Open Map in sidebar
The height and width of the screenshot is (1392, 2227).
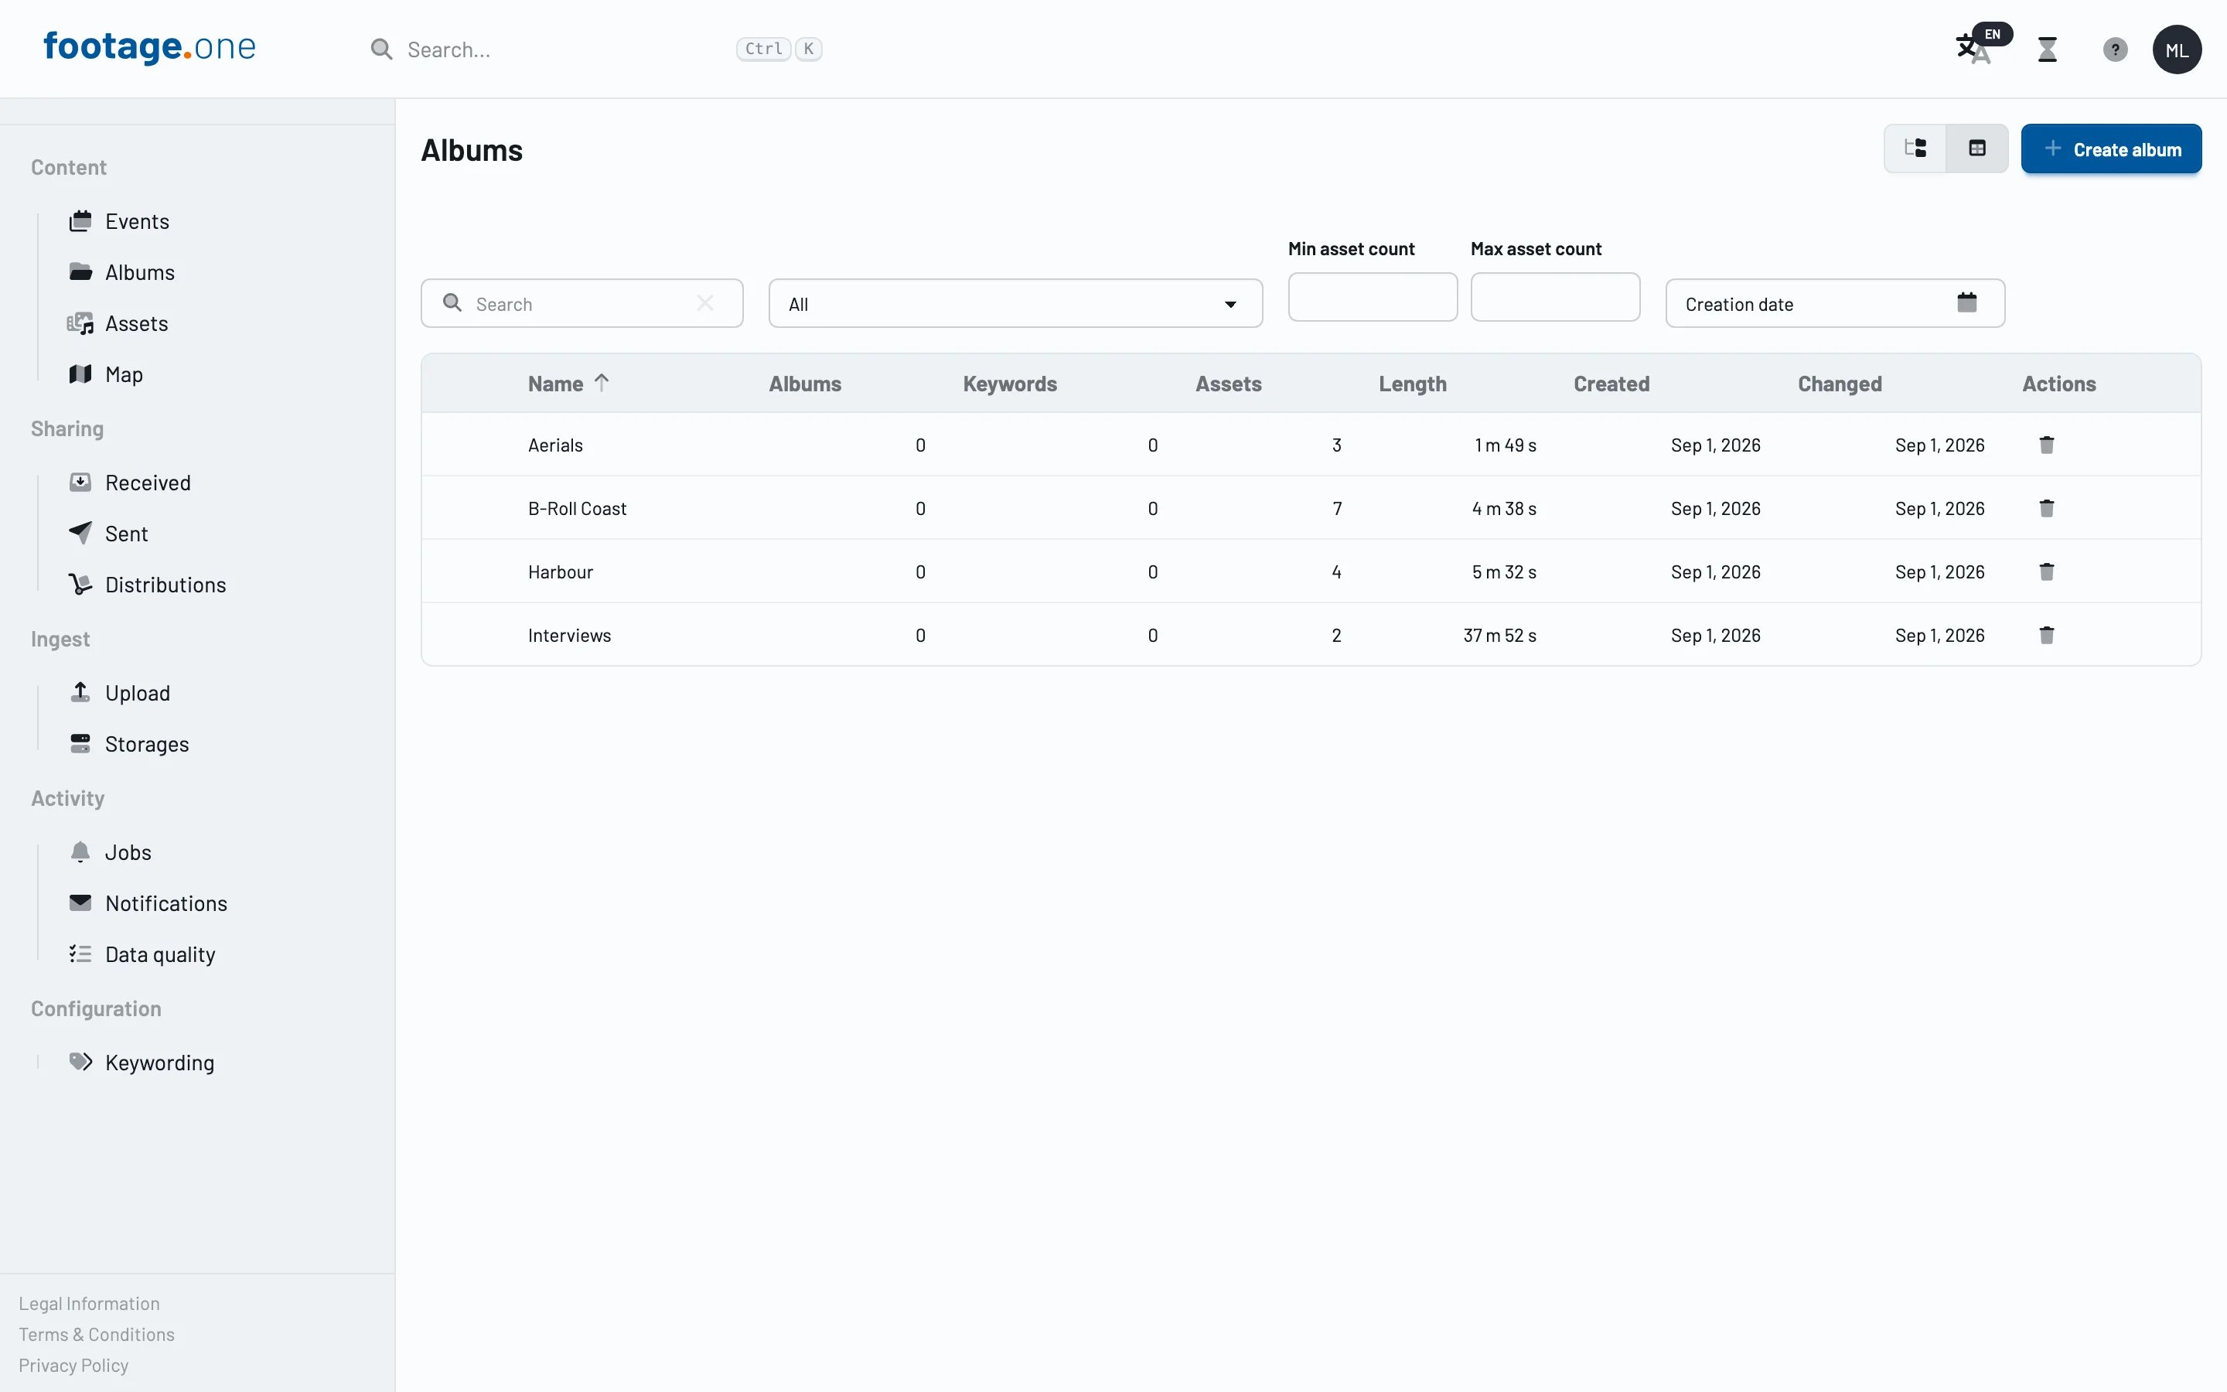[123, 375]
